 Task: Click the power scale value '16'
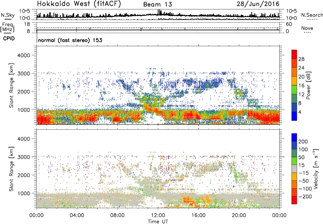(301, 86)
